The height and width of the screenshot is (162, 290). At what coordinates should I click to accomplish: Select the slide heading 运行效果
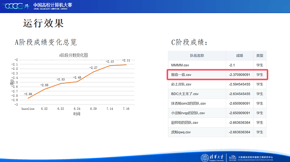43,23
